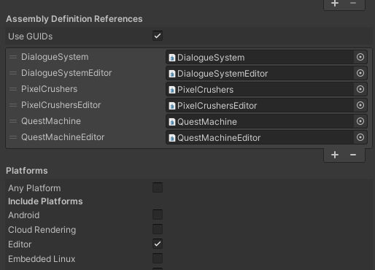This screenshot has height=270, width=375.
Task: Open object picker for PixelCrushers reference
Action: click(360, 89)
